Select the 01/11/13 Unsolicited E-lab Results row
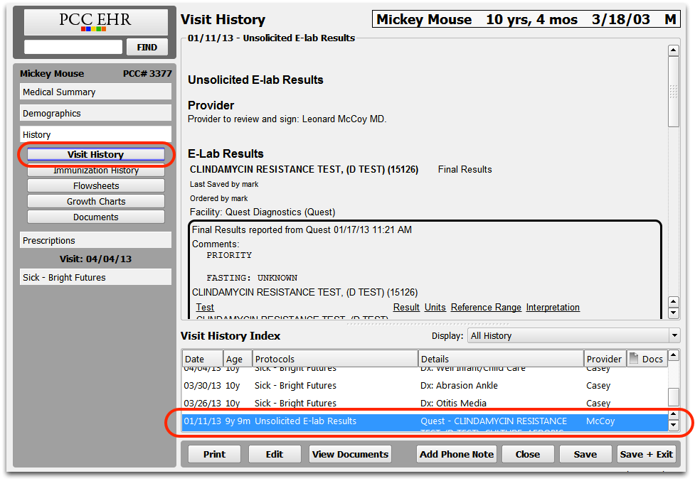 (x=425, y=422)
